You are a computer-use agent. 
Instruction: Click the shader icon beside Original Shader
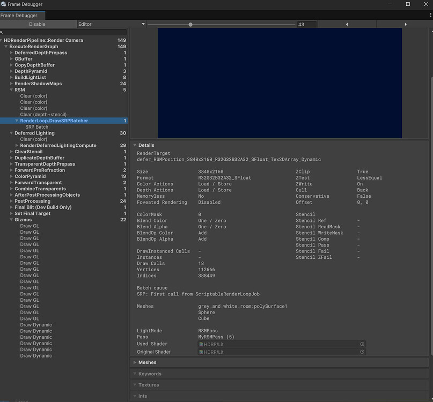[x=201, y=352]
